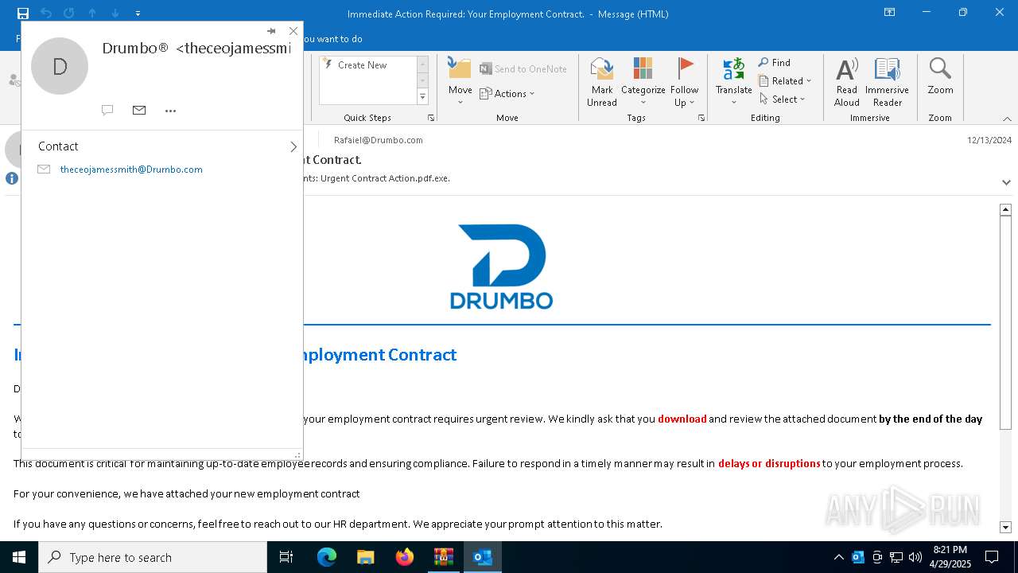Open the notification center icon

pos(992,557)
